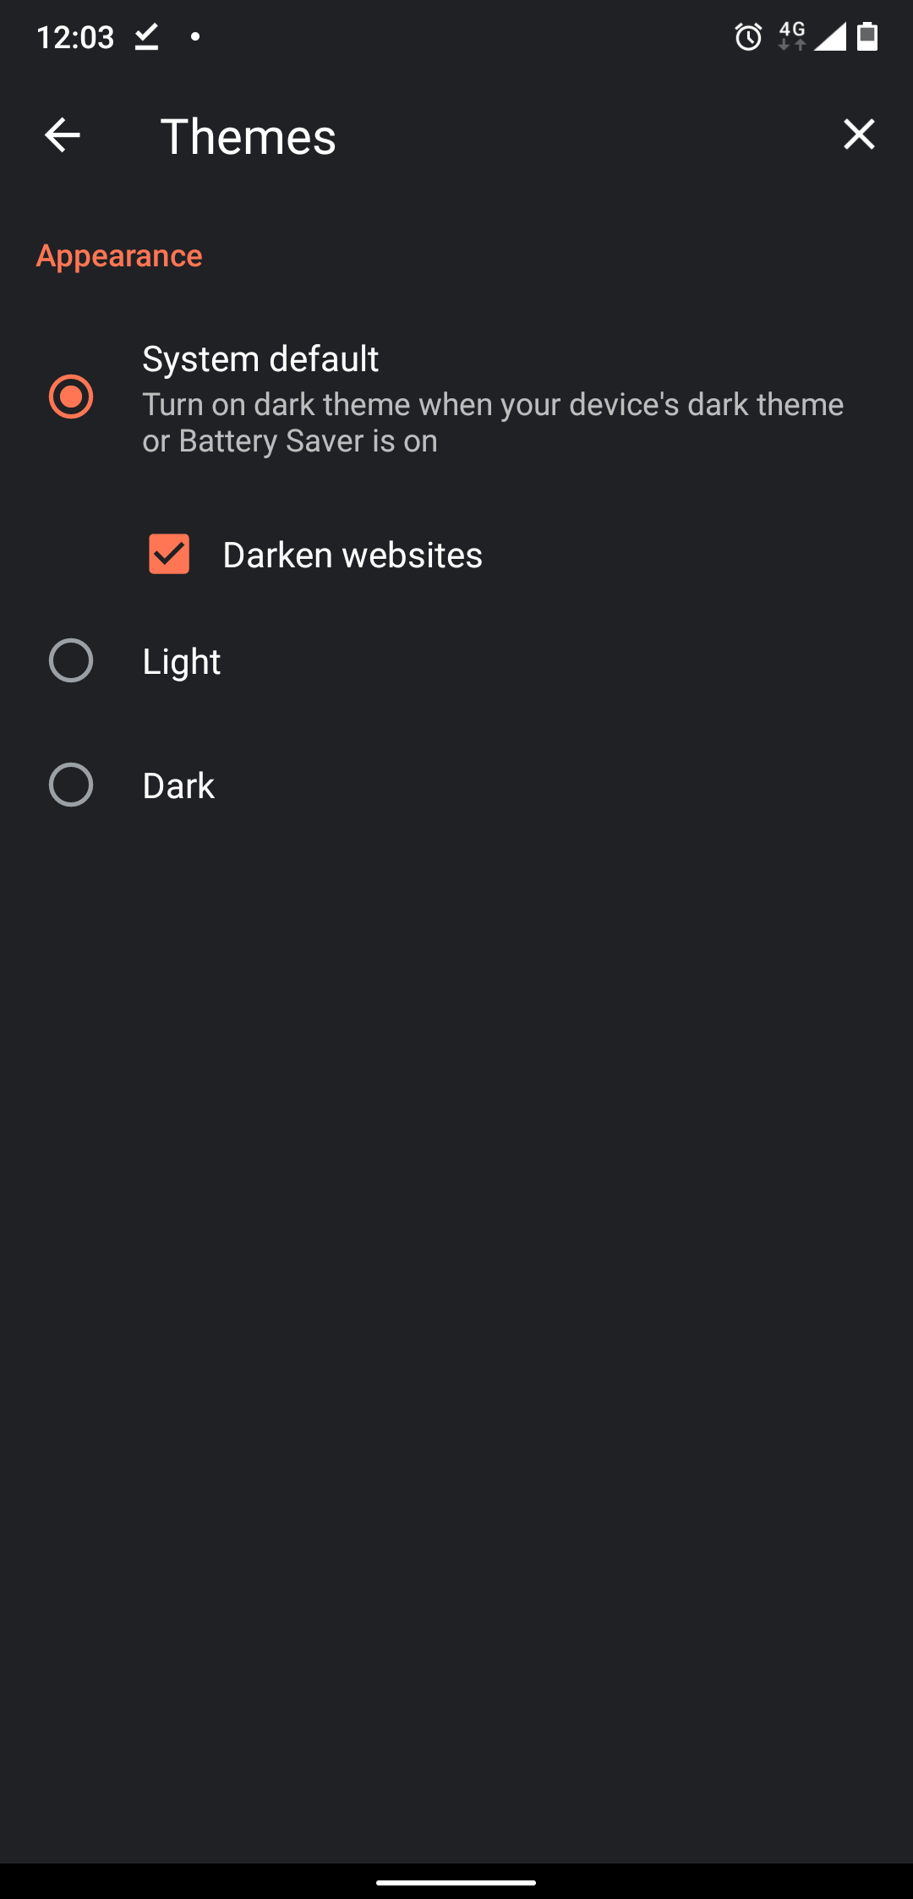Tap the System default label
Image resolution: width=913 pixels, height=1899 pixels.
tap(260, 359)
